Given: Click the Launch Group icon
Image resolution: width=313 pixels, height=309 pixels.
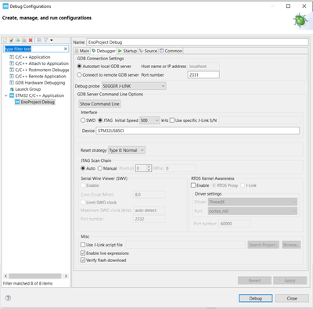Looking at the screenshot, I should 12,89.
